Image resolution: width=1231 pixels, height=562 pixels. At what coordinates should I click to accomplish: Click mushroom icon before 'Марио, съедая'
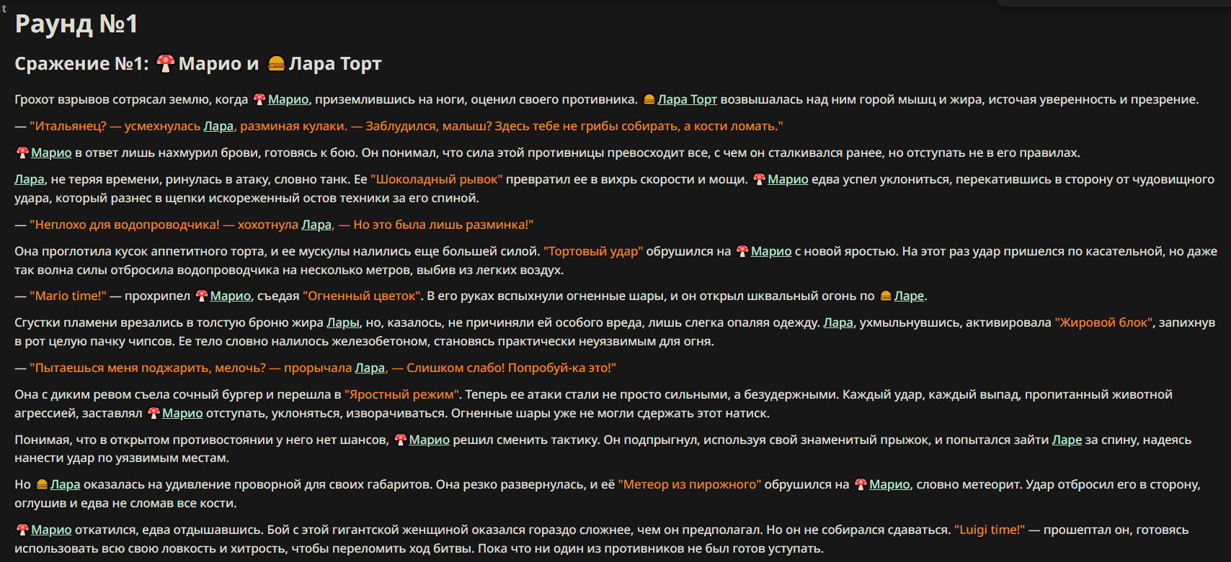pos(202,296)
